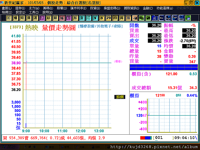200x150 pixels.
Task: Click the 加 toolbar icon
Action: 9,18
